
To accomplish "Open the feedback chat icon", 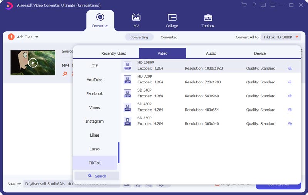I will [263, 5].
